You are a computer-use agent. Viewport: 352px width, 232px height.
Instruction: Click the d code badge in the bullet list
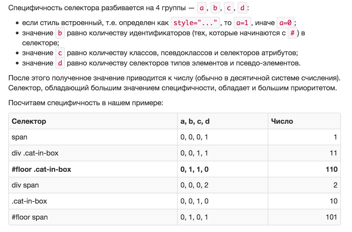pos(60,63)
